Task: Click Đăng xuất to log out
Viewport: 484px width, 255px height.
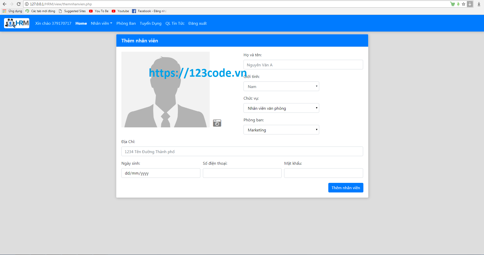Action: tap(197, 23)
